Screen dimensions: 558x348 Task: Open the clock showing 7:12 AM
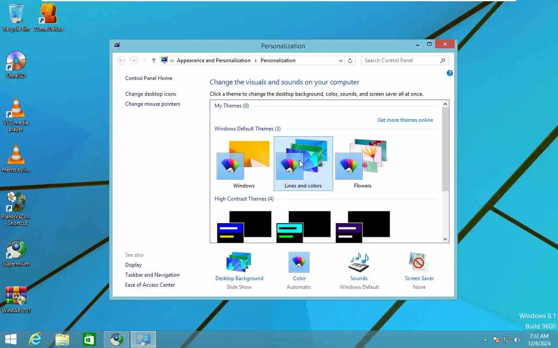[539, 340]
